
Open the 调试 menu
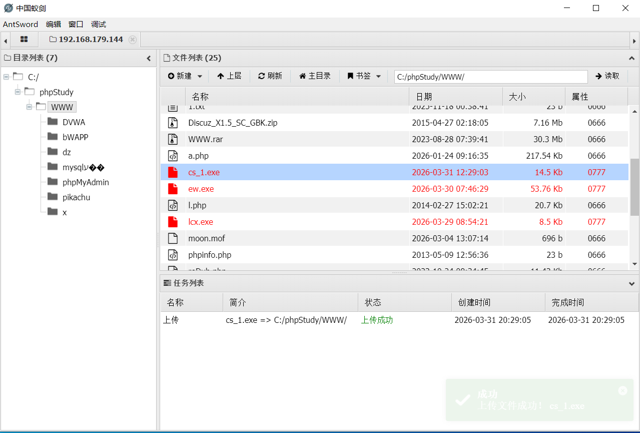pos(98,24)
